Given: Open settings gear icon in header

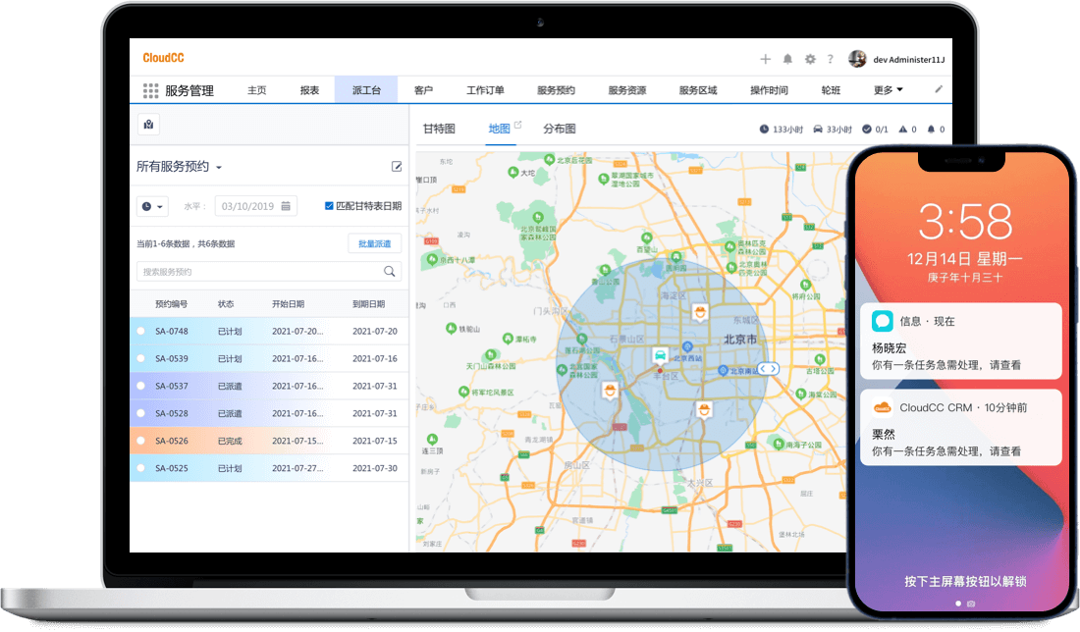Looking at the screenshot, I should [x=810, y=59].
